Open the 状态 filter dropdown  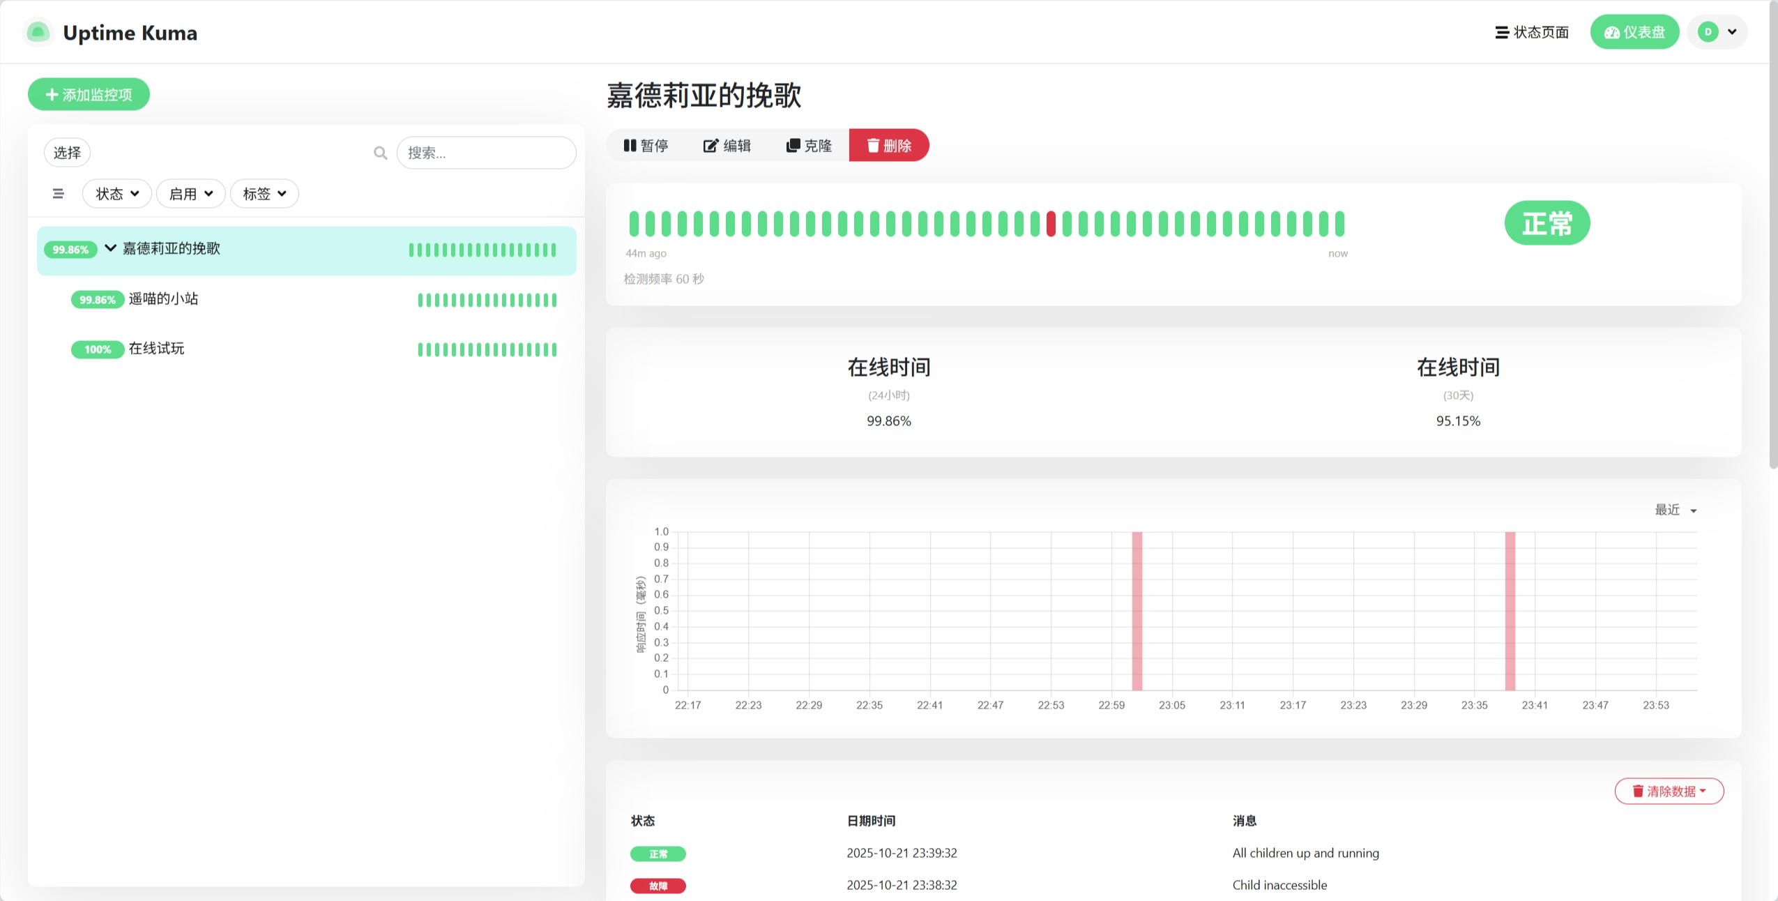click(x=116, y=194)
